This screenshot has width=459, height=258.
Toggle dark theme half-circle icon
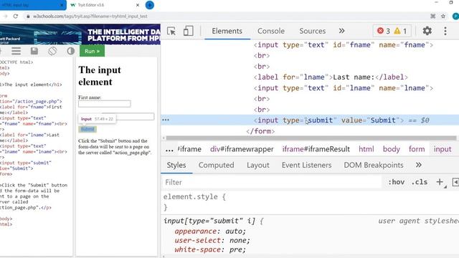[x=70, y=51]
